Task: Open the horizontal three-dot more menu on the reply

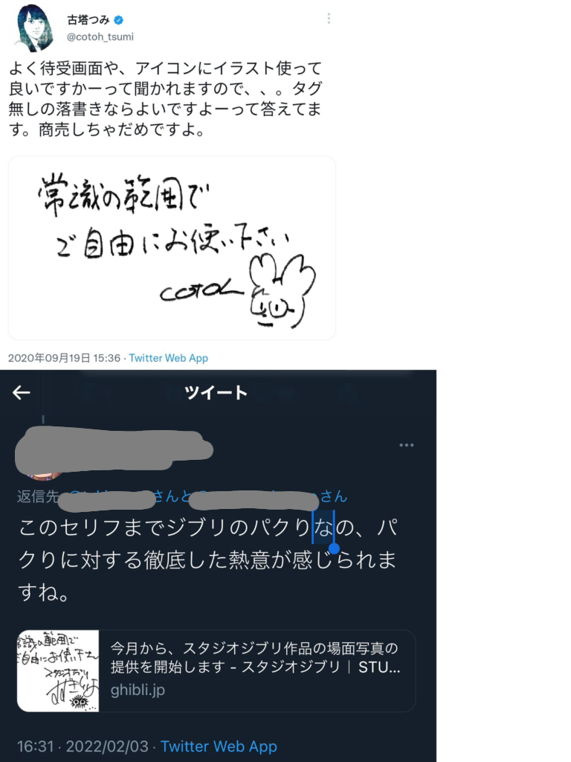Action: pyautogui.click(x=407, y=445)
